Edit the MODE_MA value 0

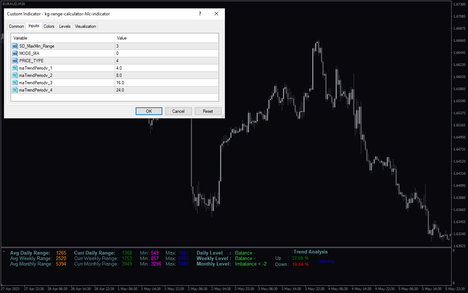167,53
